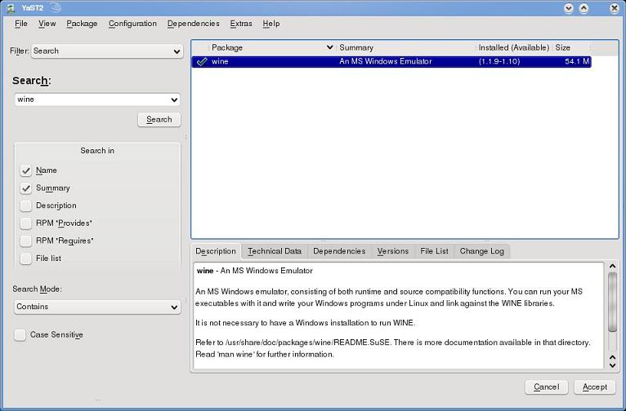Maximize the YaST2 window
626x411 pixels.
584,8
